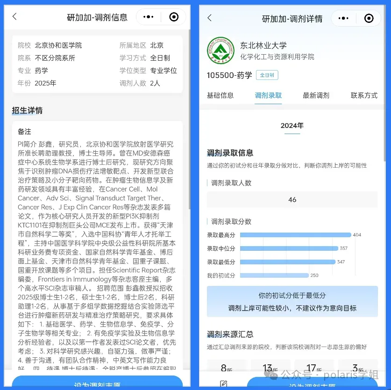391x390 pixels.
Task: Click the 2025年 year value
Action: pyautogui.click(x=45, y=83)
